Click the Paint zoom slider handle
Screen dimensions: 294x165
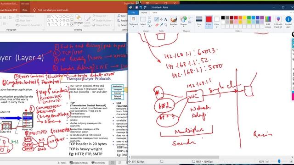tap(279, 161)
